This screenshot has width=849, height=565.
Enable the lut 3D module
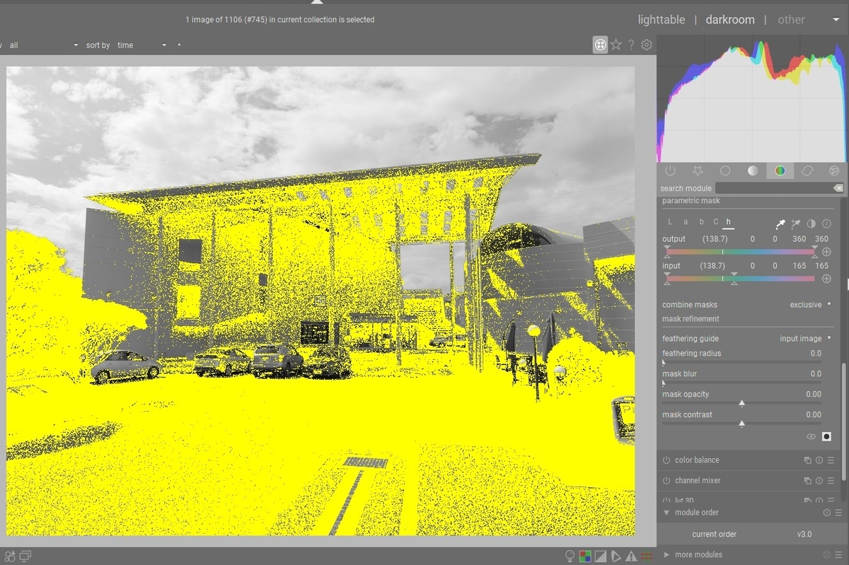tap(666, 500)
